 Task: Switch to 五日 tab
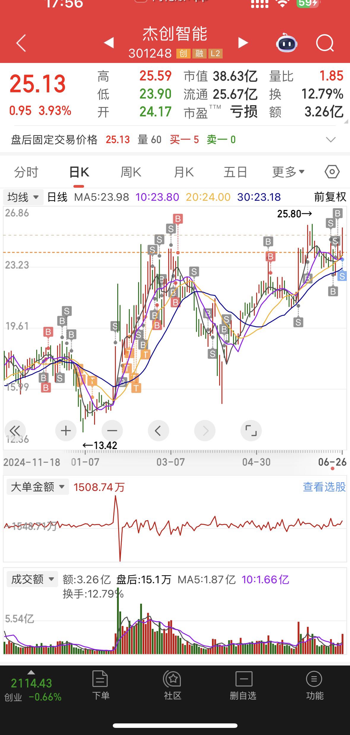[235, 172]
